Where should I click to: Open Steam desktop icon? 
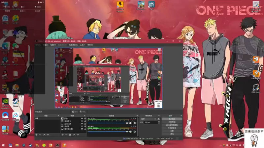coord(16,103)
